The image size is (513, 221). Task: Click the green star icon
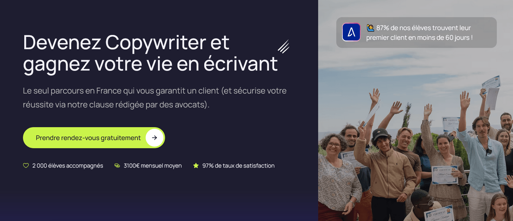(196, 166)
